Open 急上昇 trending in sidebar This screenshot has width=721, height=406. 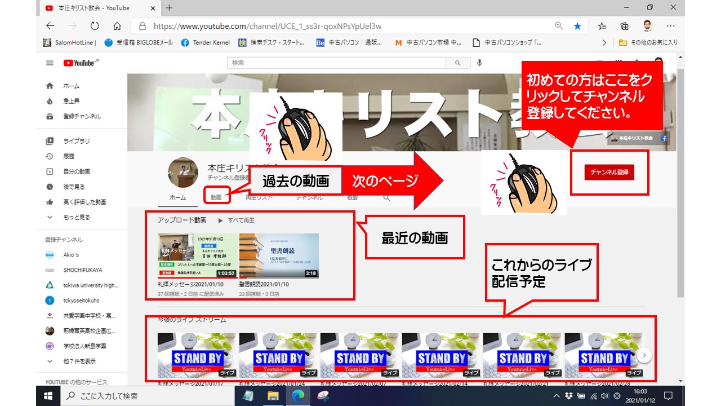[x=71, y=101]
